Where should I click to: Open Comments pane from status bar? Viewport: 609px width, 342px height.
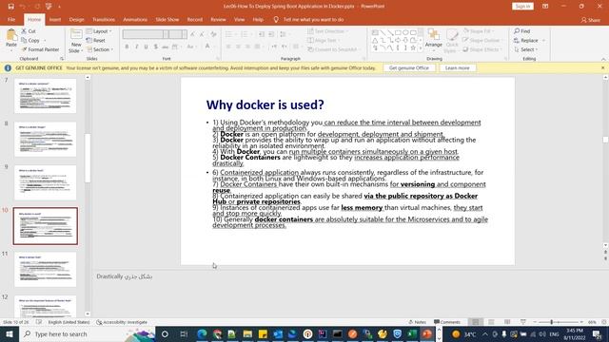[x=447, y=322]
